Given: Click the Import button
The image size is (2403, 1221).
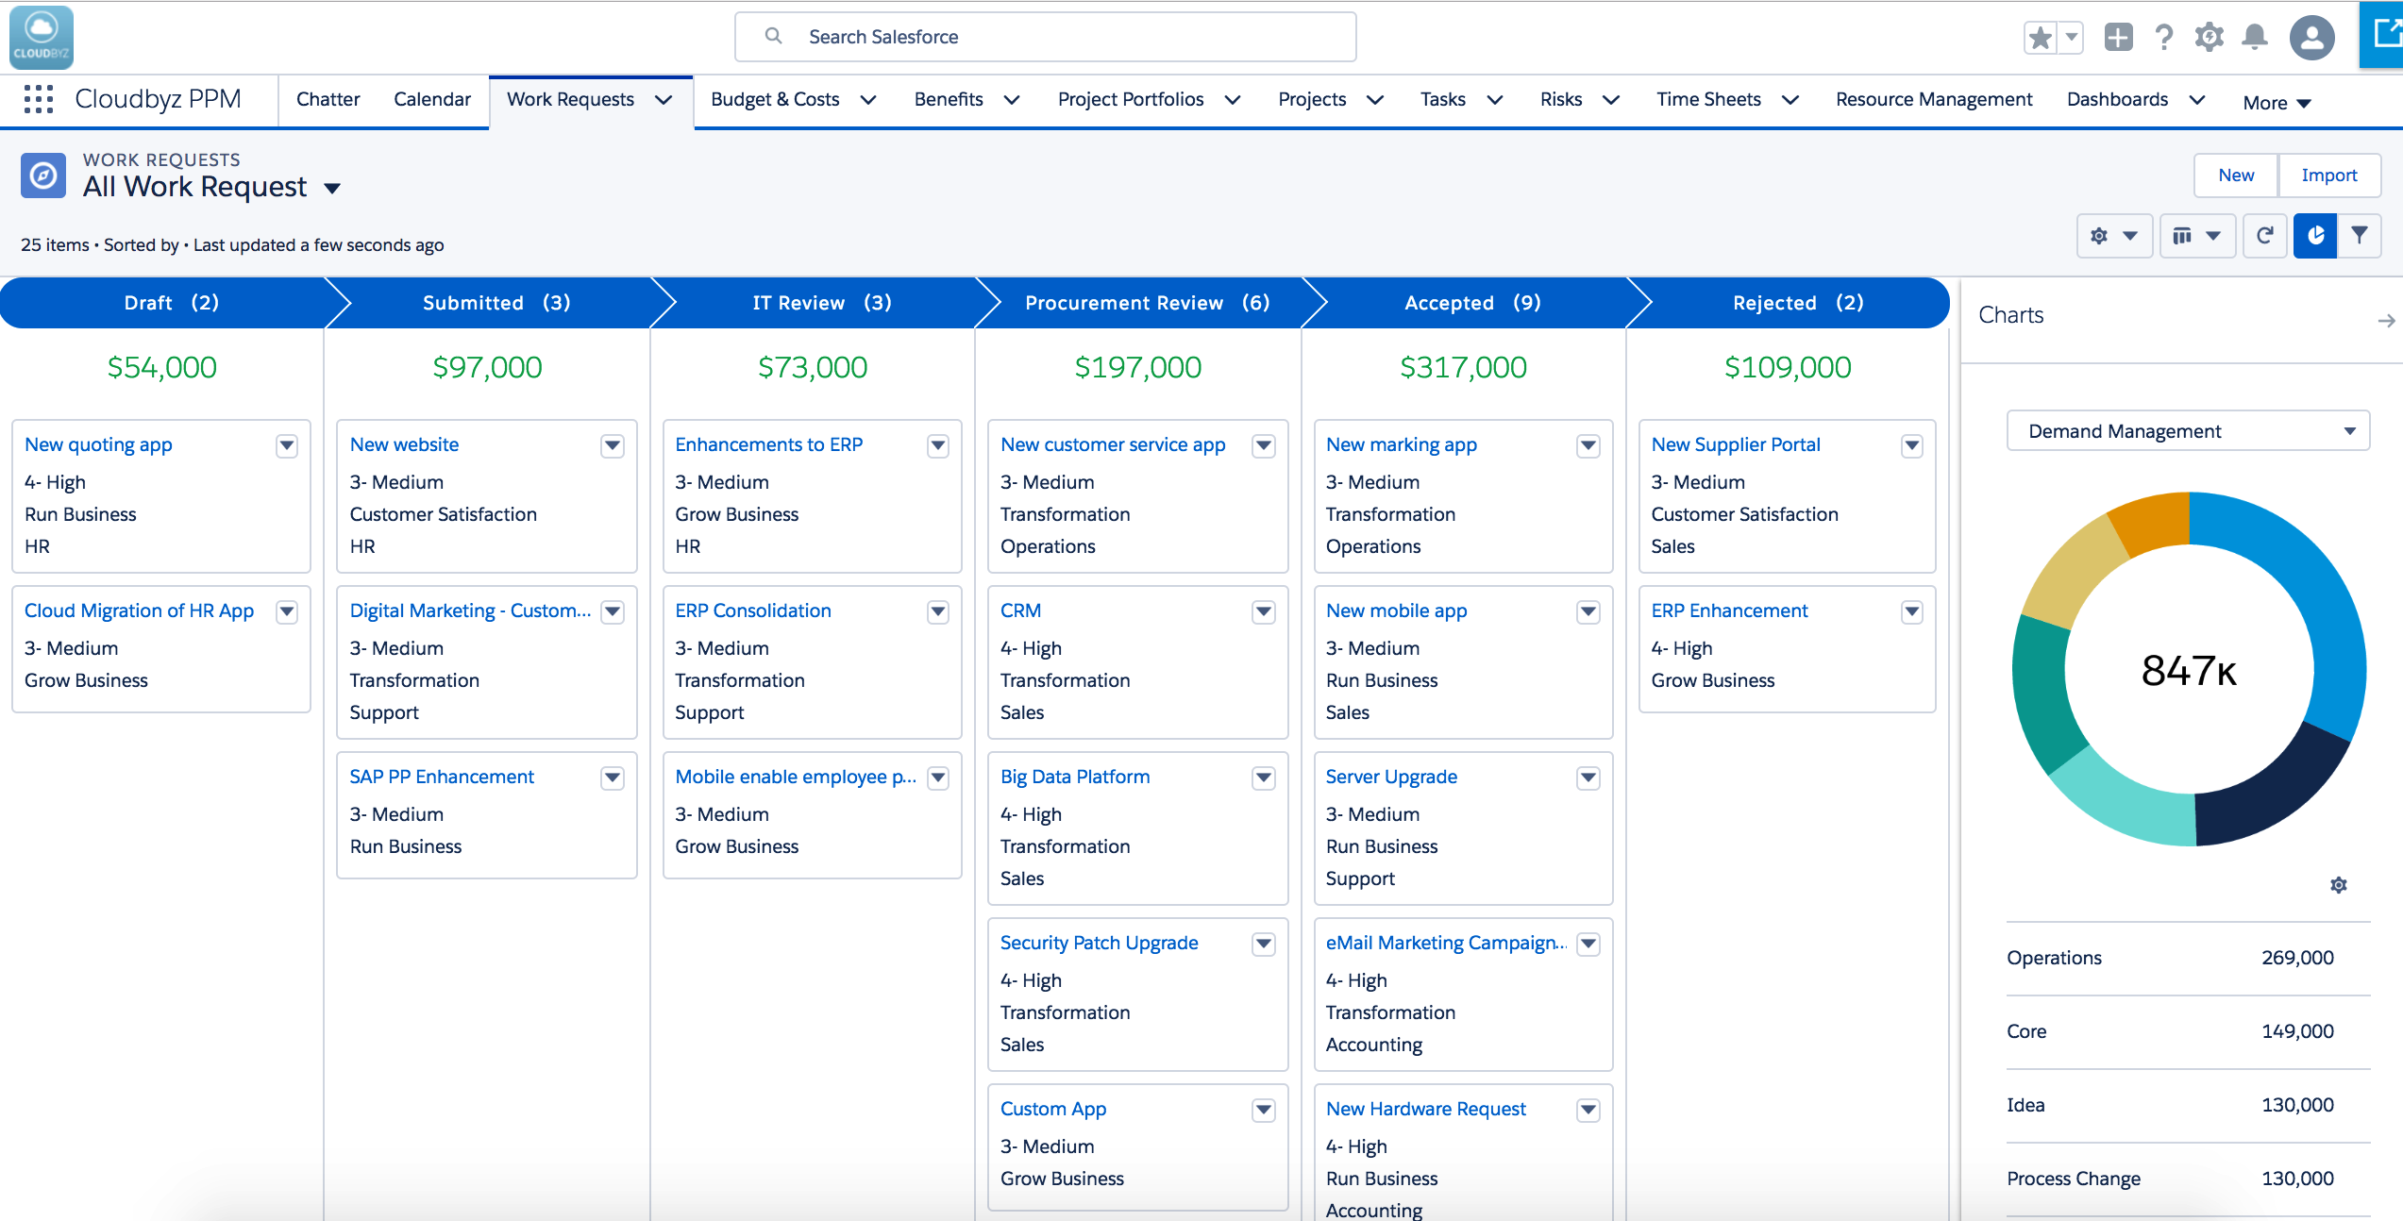Looking at the screenshot, I should [2328, 176].
